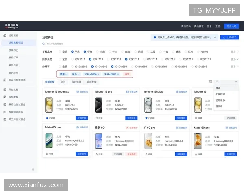Expand 更多 in the 分辨率 row
244x195 pixels.
(x=235, y=67)
